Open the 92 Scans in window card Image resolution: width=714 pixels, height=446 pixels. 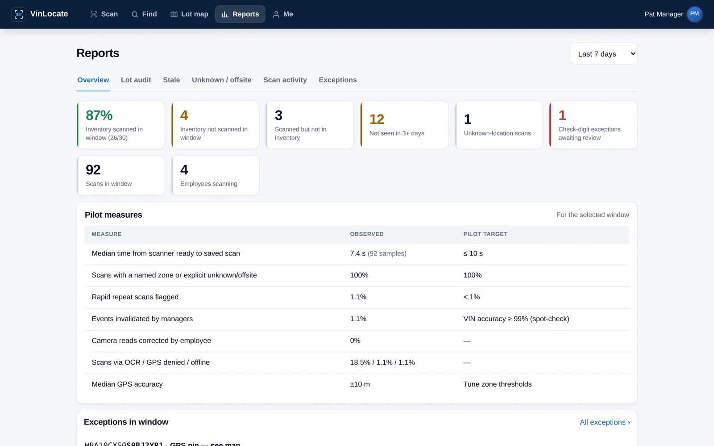(x=121, y=175)
